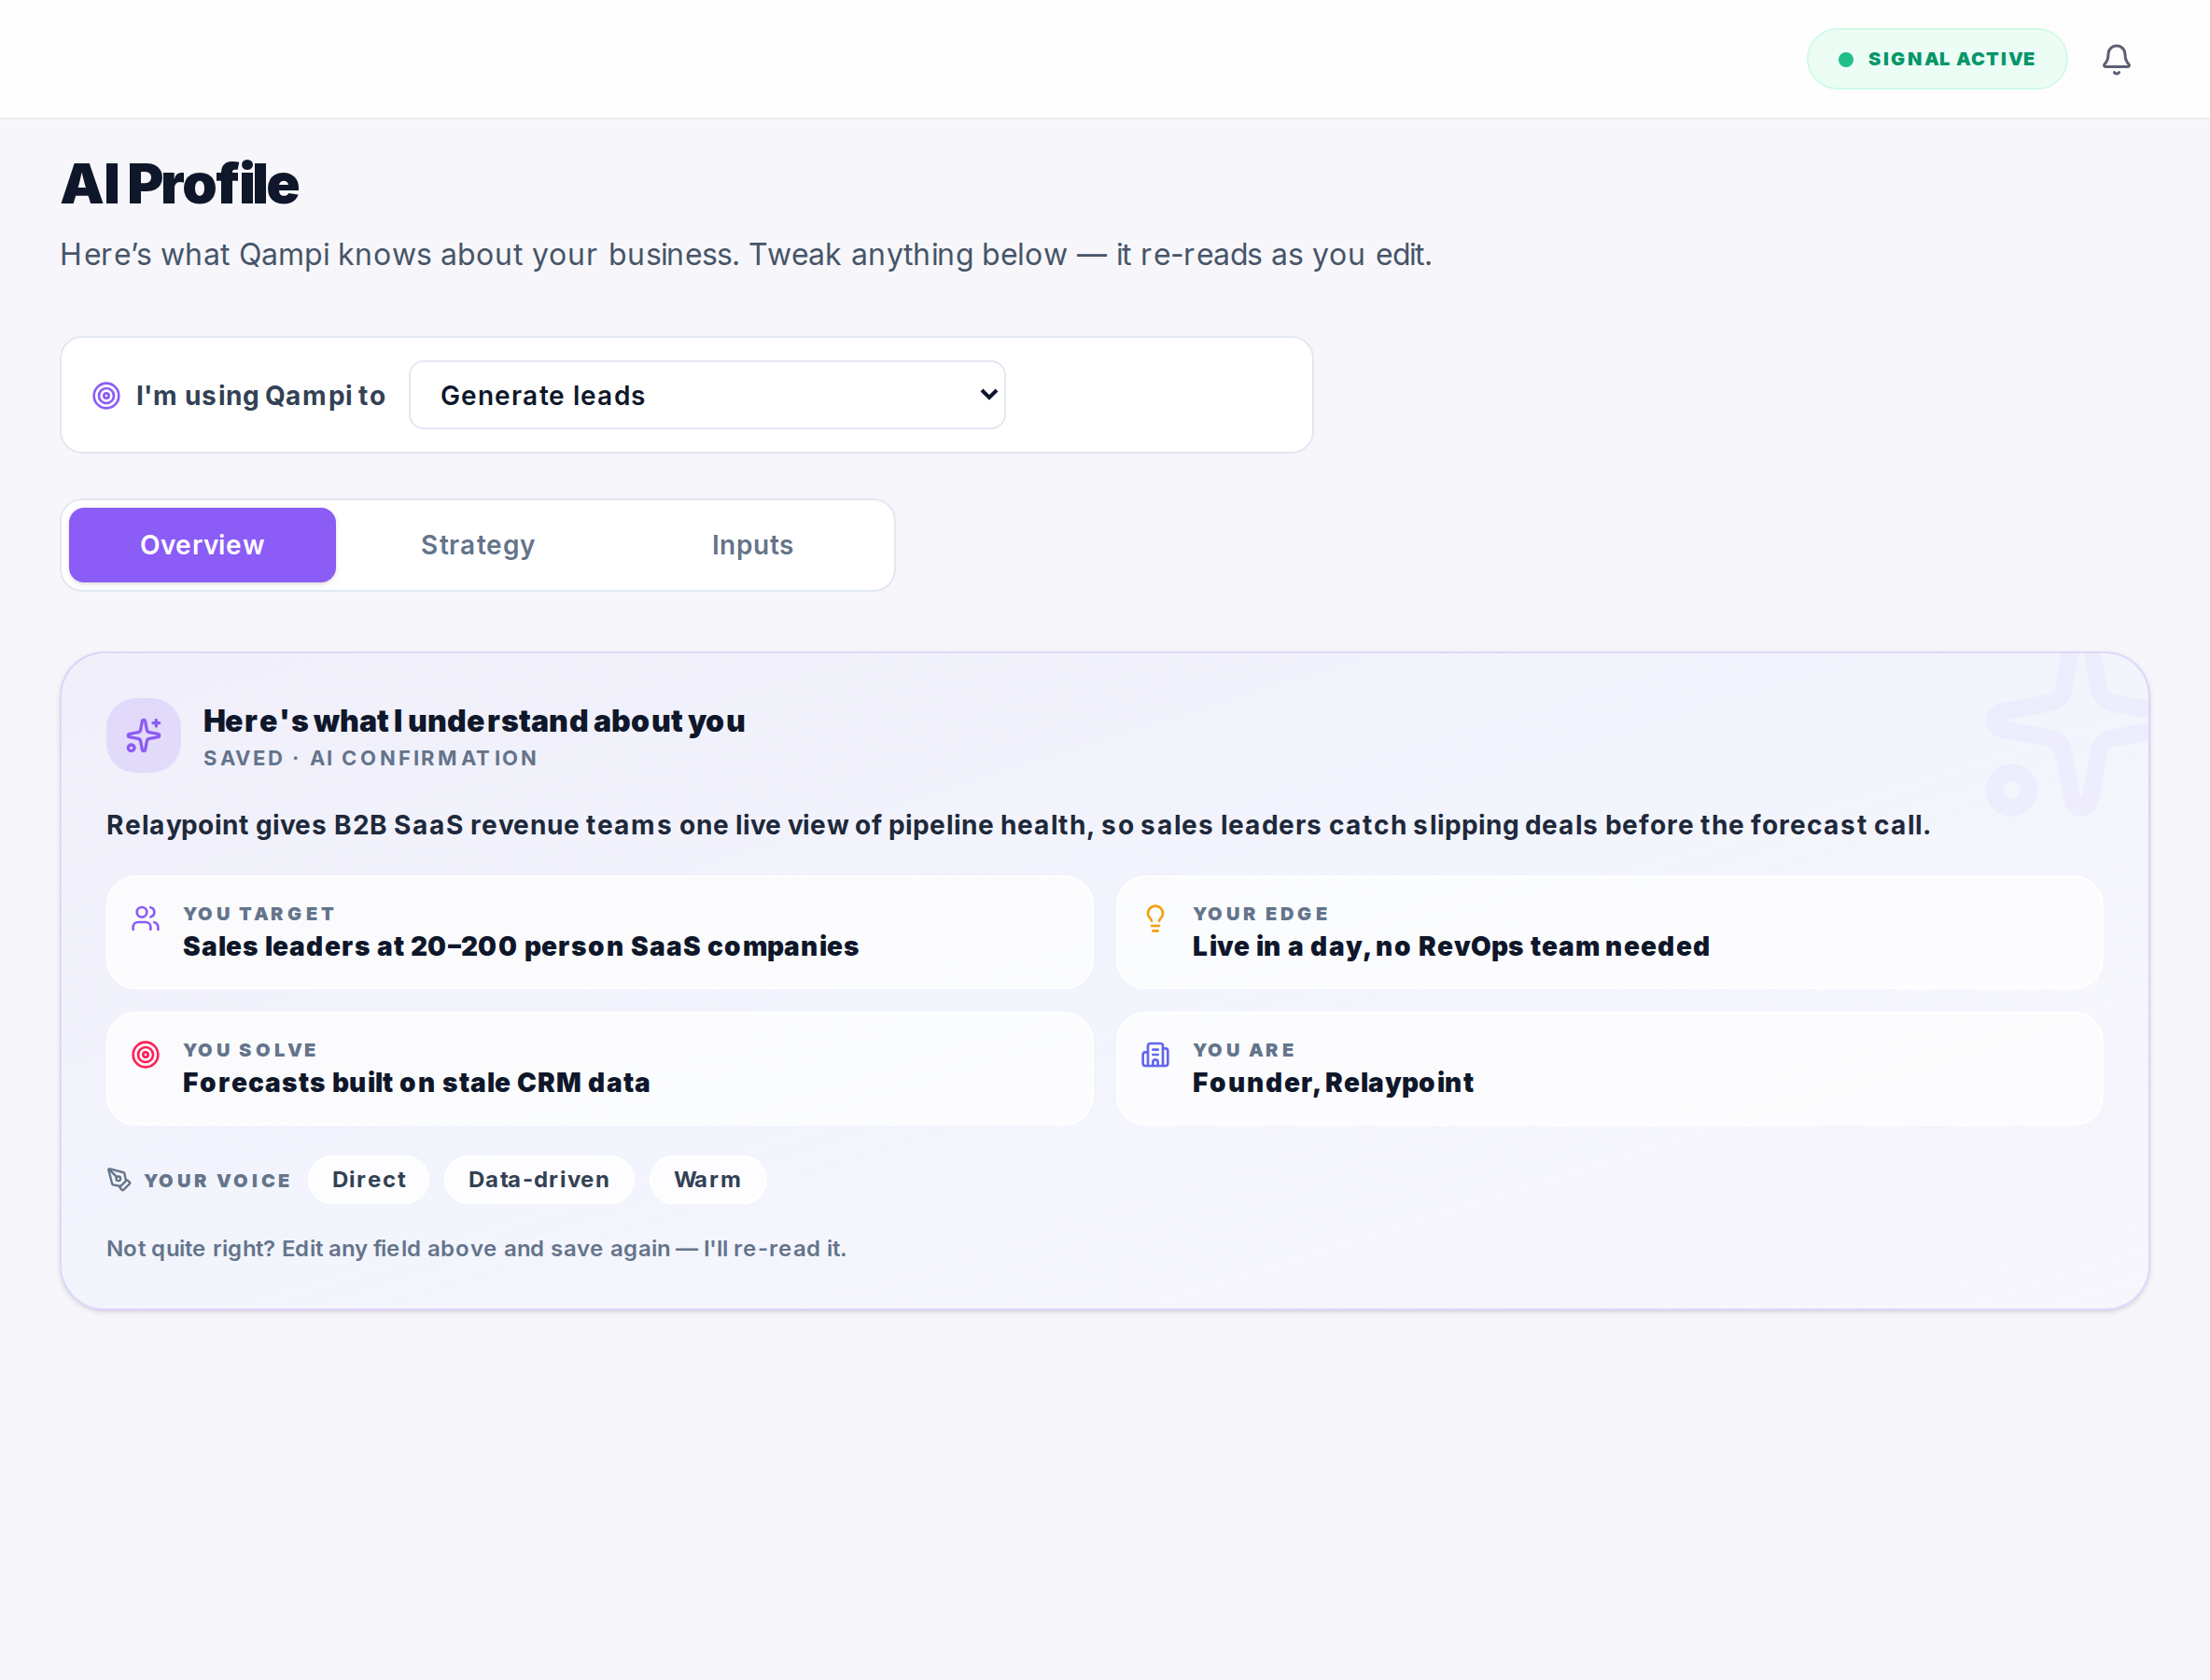
Task: Click "Forecasts built on stale CRM data"
Action: 416,1083
